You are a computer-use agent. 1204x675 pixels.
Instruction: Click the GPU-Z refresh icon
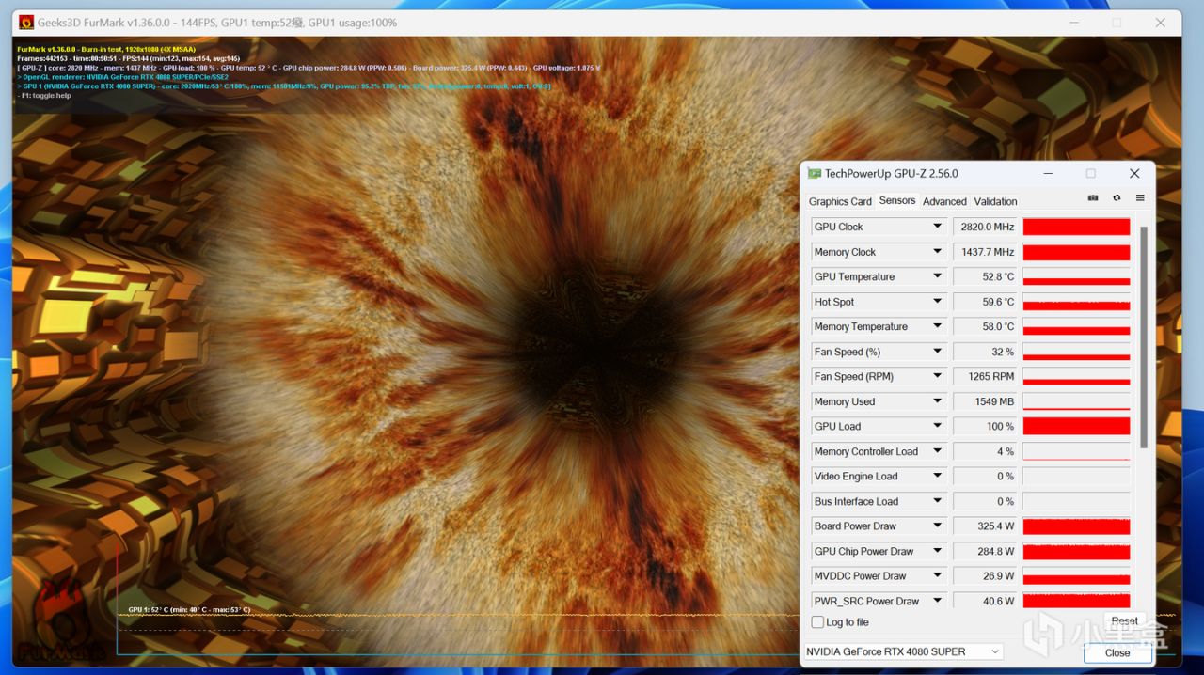click(1117, 198)
